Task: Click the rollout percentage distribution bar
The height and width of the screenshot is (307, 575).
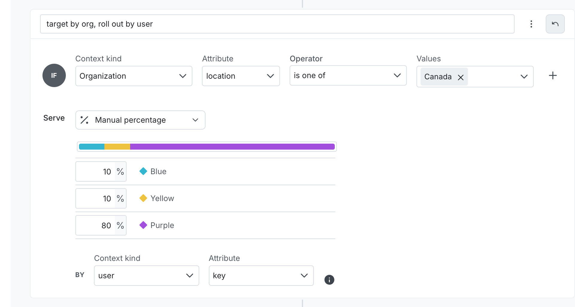Action: 206,147
